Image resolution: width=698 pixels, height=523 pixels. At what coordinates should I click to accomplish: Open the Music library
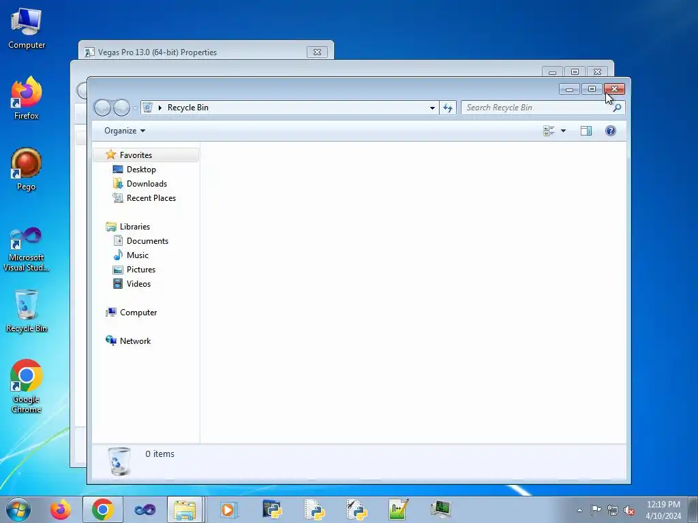coord(138,255)
